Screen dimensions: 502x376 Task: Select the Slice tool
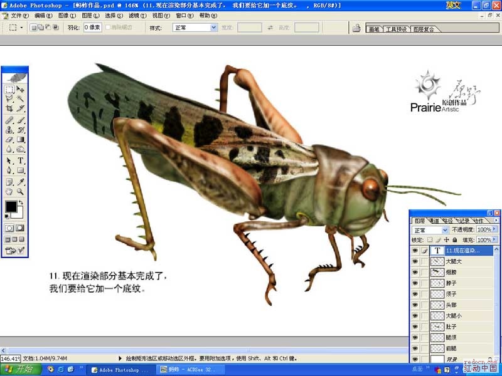click(x=21, y=108)
